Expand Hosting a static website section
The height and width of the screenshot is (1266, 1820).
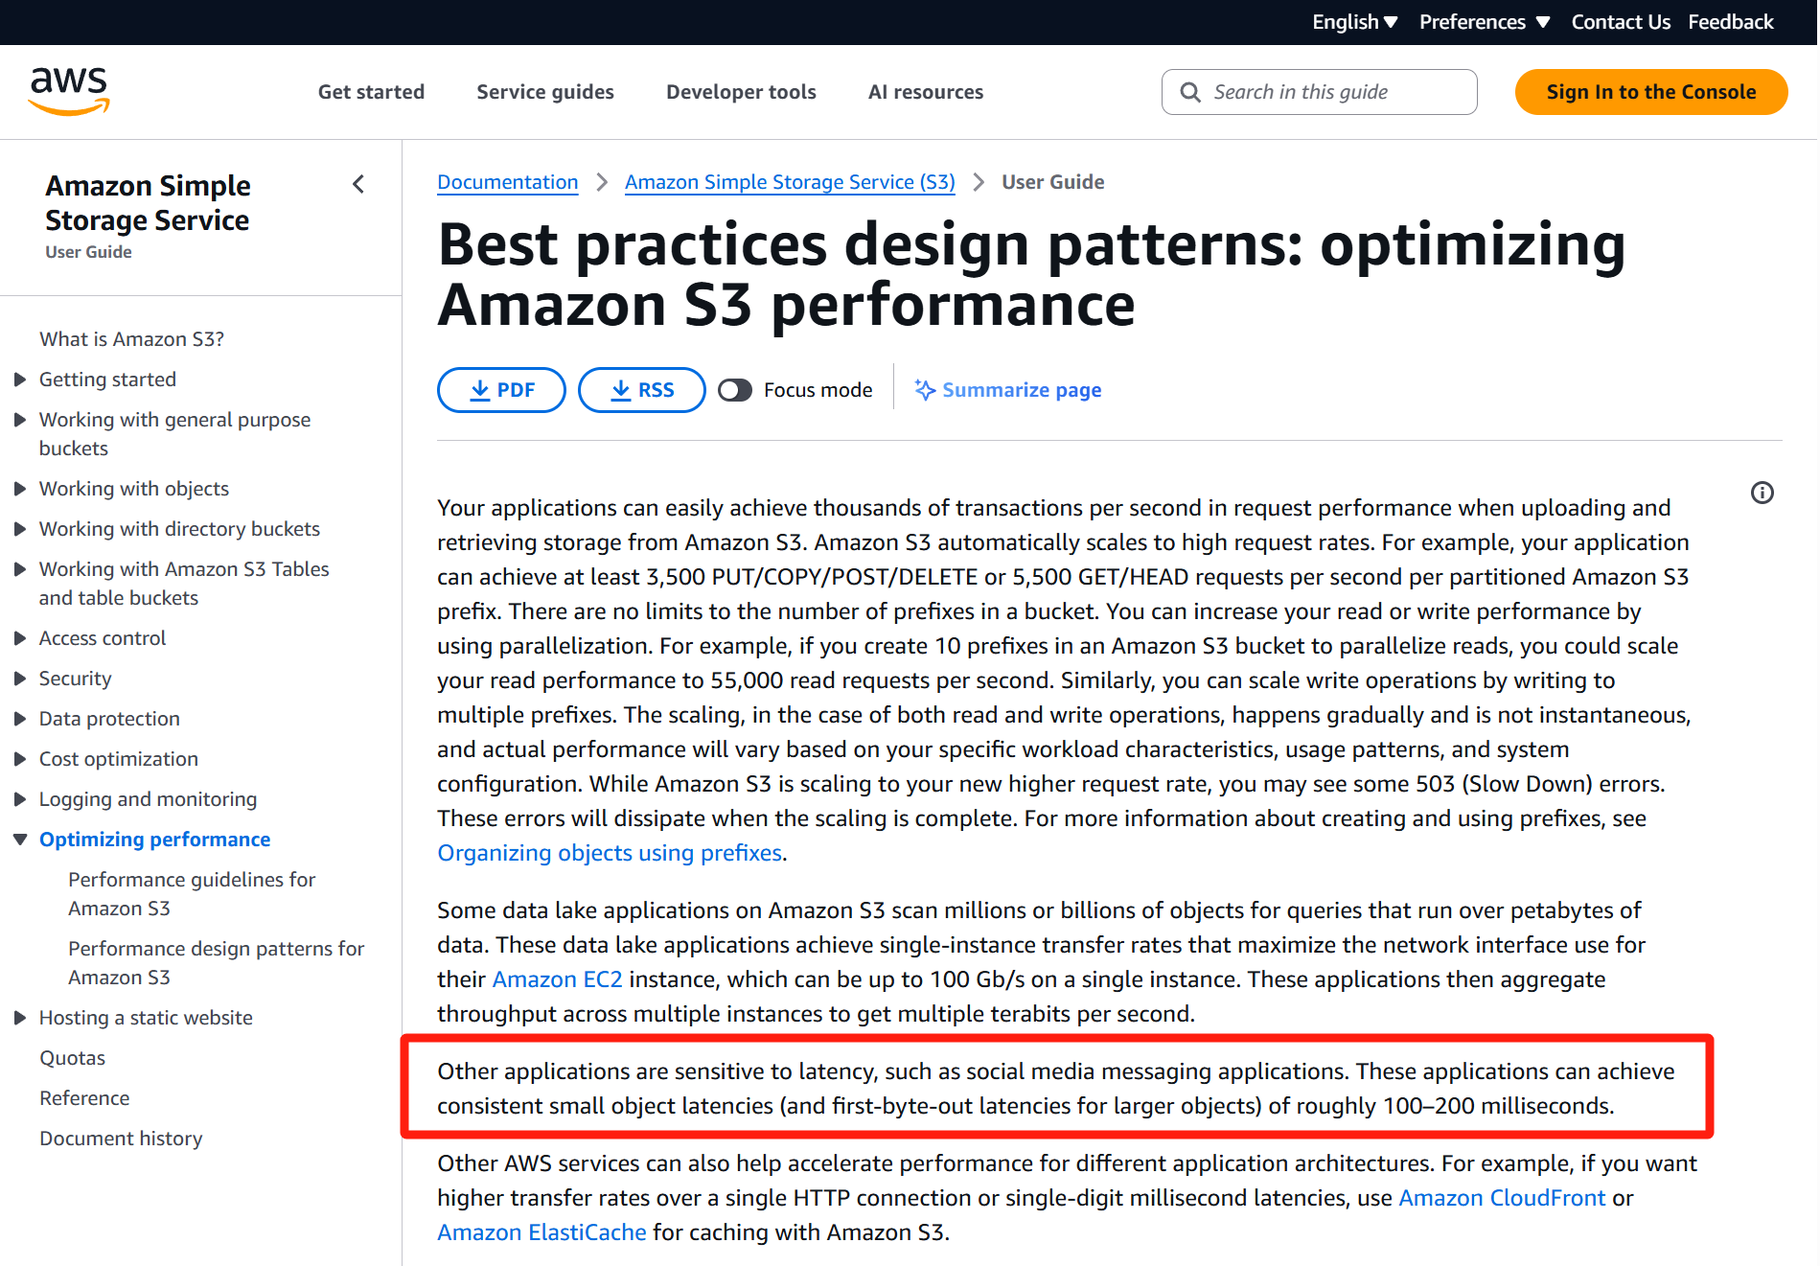(19, 1018)
